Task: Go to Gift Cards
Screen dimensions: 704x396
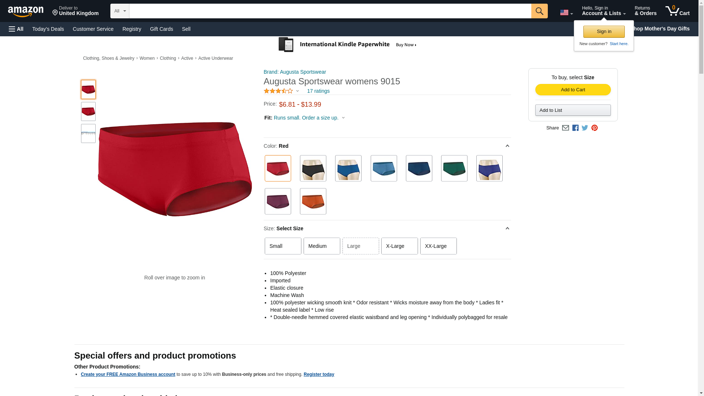Action: [161, 29]
